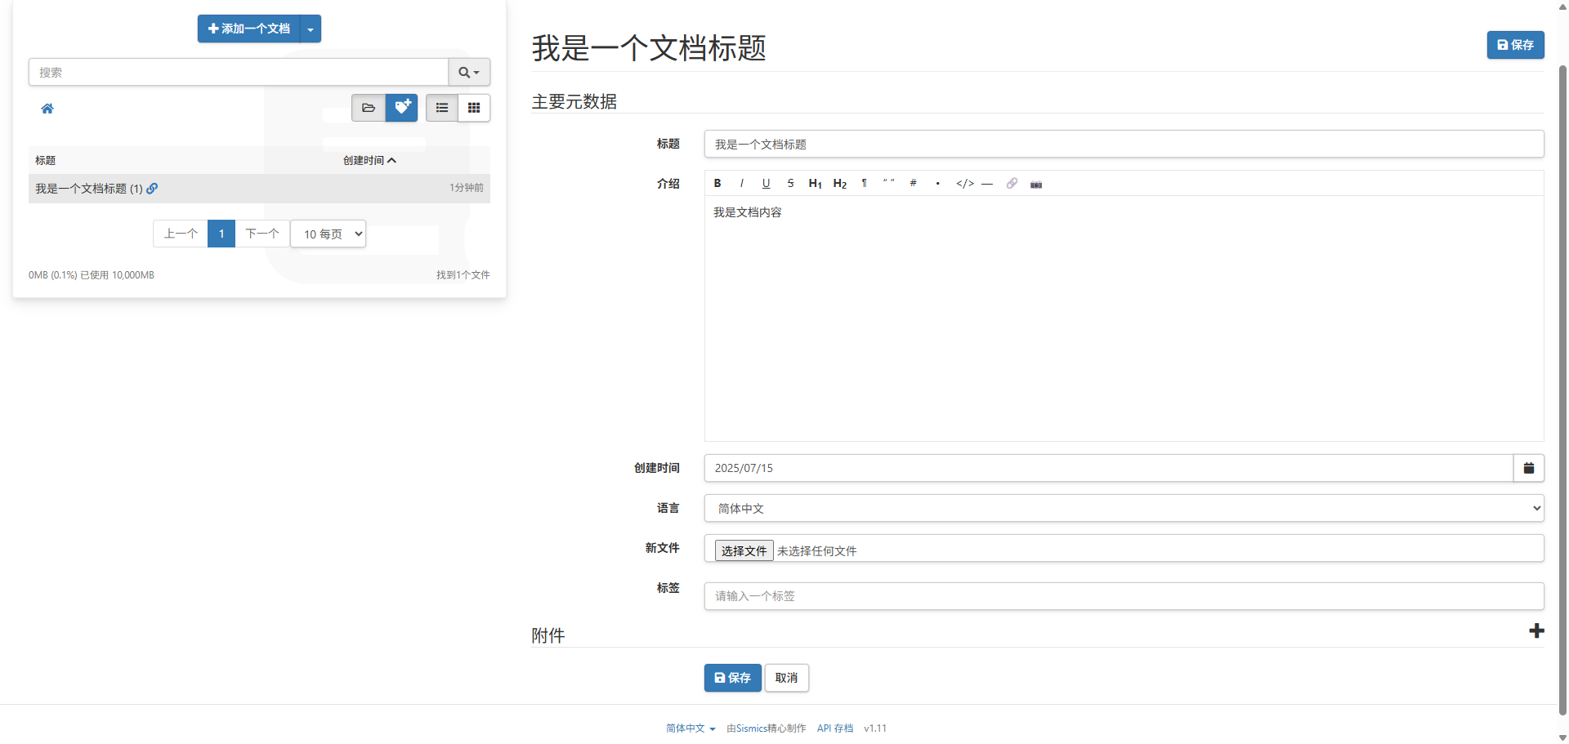The image size is (1569, 744).
Task: Insert a code block with </> icon
Action: (965, 183)
